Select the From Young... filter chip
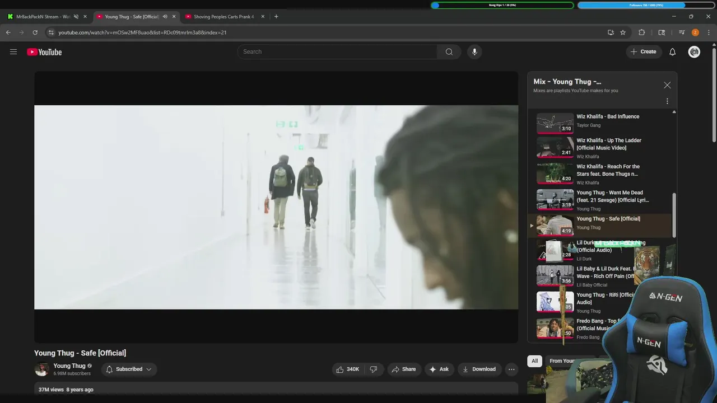Screen dimensions: 717x403 [562, 361]
